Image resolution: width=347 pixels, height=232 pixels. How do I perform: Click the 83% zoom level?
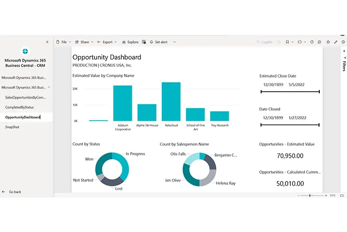click(x=332, y=196)
